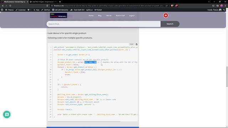Open the Howdy, Thiarara account menu
Viewport: 228px width, 128px height.
(214, 10)
